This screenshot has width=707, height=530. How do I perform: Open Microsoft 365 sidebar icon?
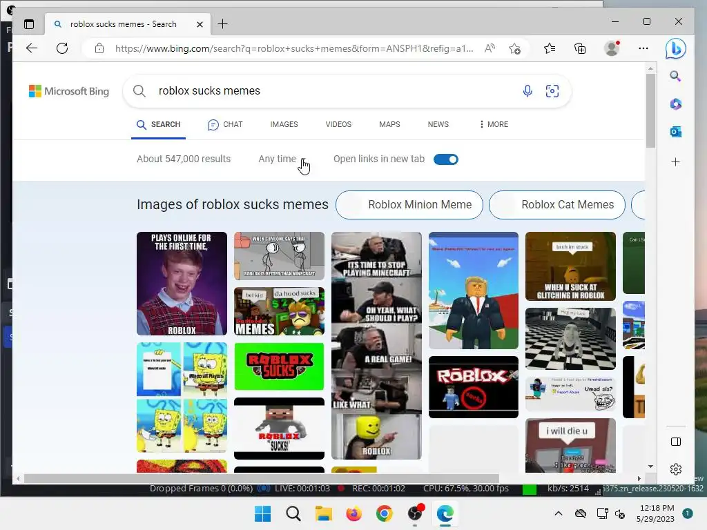tap(675, 104)
